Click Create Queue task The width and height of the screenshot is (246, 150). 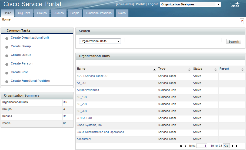[21, 55]
